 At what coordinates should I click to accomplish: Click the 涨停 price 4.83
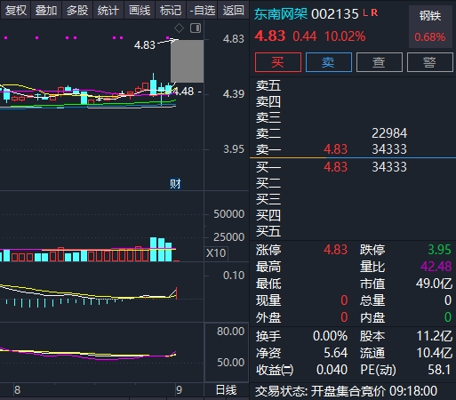(x=335, y=250)
